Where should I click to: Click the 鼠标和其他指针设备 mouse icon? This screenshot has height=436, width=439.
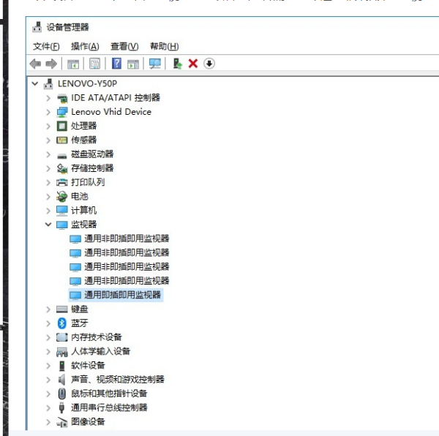pyautogui.click(x=62, y=394)
